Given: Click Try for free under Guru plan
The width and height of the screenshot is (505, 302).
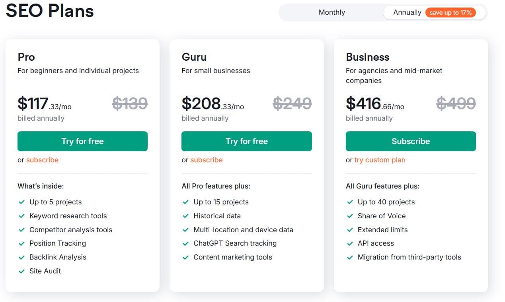Looking at the screenshot, I should point(247,141).
